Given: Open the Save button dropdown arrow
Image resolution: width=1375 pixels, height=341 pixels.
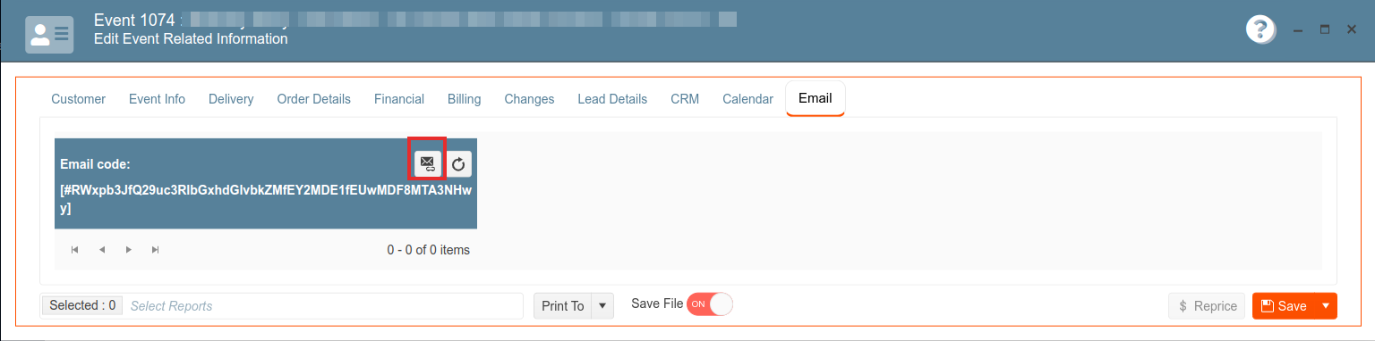Looking at the screenshot, I should [x=1326, y=306].
